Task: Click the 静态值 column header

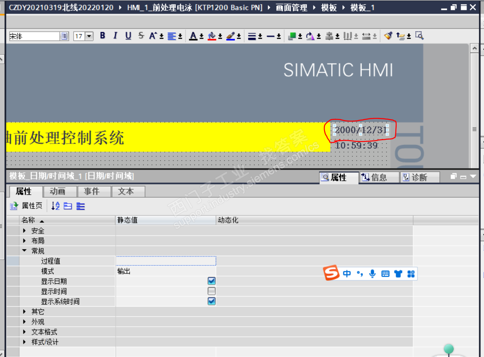Action: pos(166,220)
